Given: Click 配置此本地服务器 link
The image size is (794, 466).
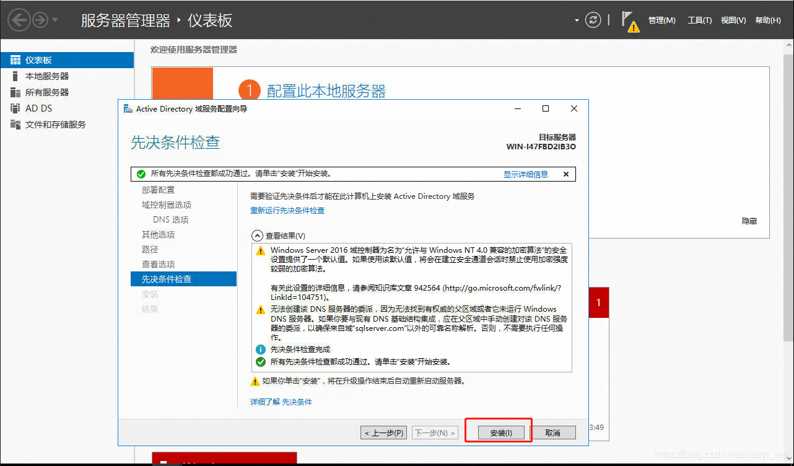Looking at the screenshot, I should pos(326,91).
